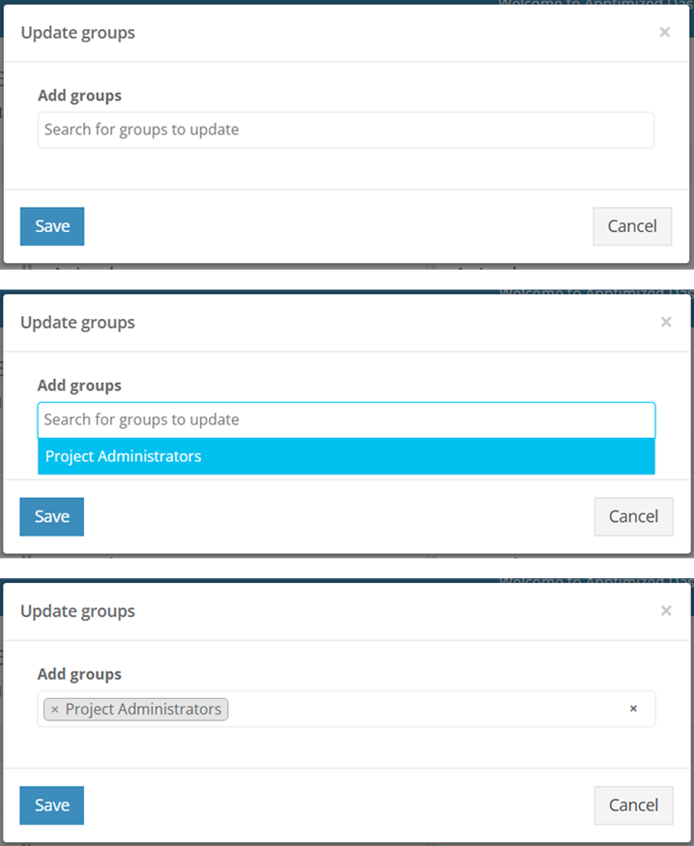Open the unfocused Search for groups to update field
Viewport: 694px width, 846px height.
pyautogui.click(x=346, y=130)
